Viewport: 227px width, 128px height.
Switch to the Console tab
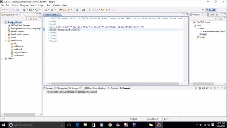click(125, 88)
